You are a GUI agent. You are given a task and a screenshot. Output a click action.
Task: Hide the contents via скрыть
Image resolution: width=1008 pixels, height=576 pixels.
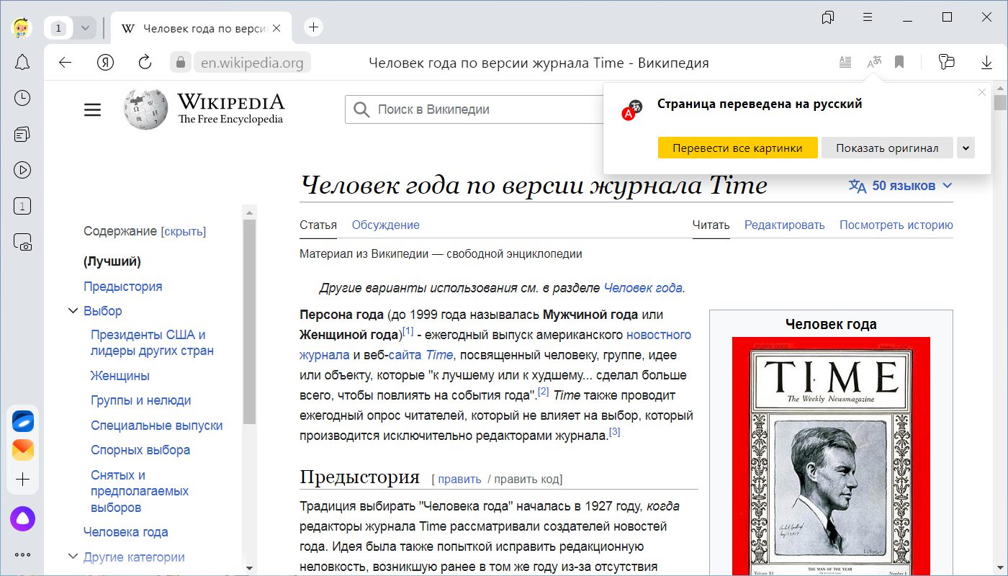(184, 232)
